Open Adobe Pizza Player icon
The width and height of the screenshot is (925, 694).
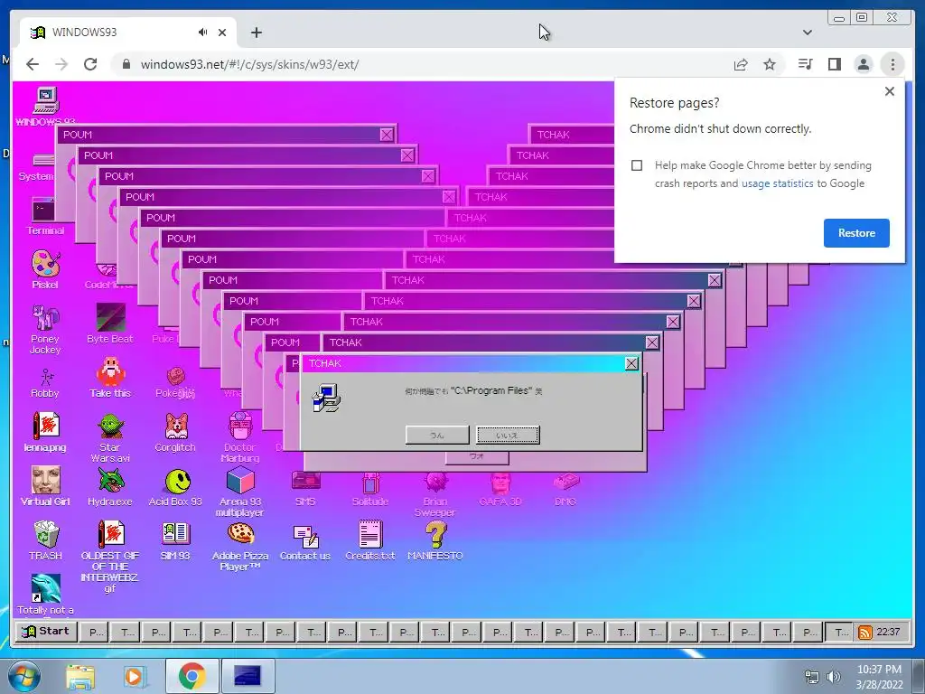240,546
